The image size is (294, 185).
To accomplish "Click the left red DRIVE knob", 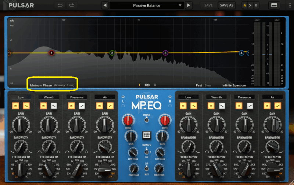I will point(129,119).
